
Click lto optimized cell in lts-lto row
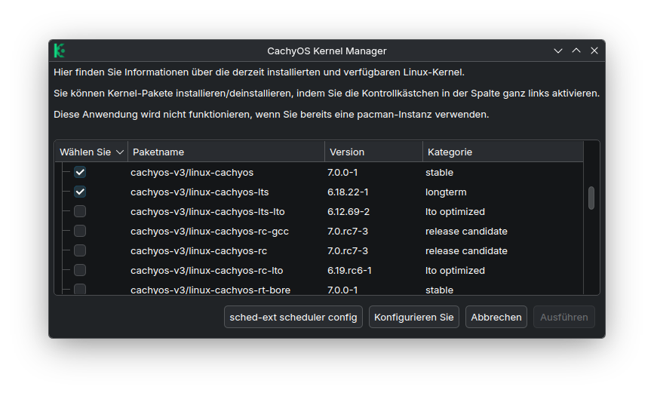coord(455,211)
